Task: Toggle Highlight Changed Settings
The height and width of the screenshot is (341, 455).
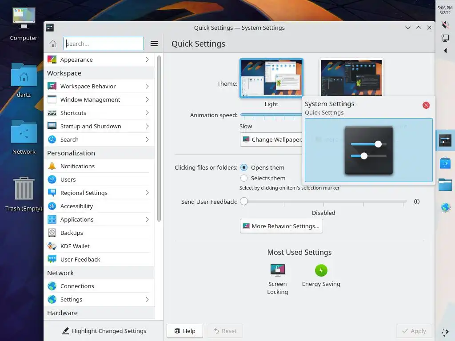Action: point(104,331)
